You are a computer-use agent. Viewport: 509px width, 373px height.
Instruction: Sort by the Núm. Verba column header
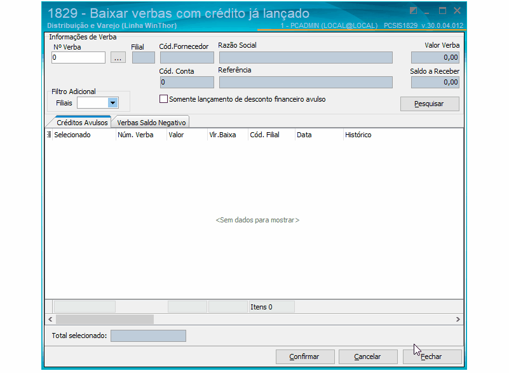pos(141,135)
